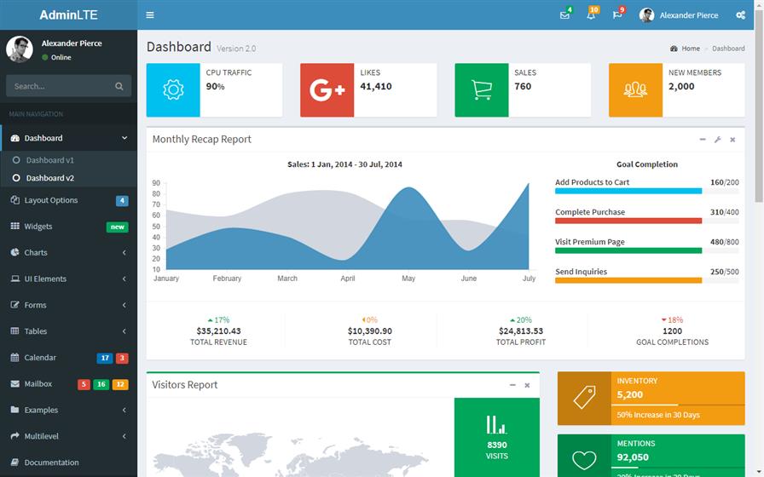This screenshot has width=764, height=477.
Task: Click the Sales shopping cart icon tile
Action: click(482, 90)
